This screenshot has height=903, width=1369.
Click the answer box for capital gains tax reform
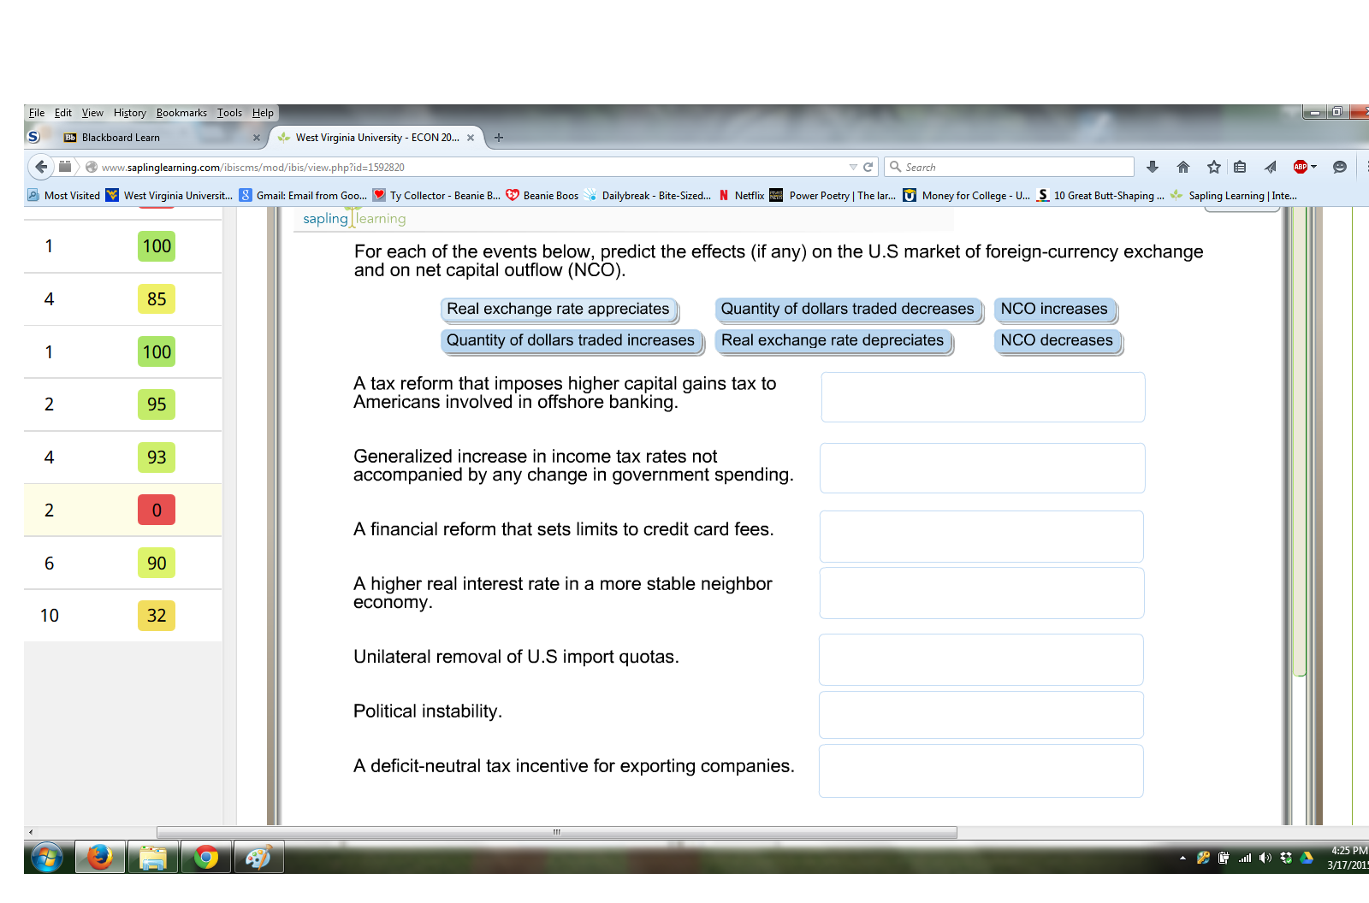point(983,397)
